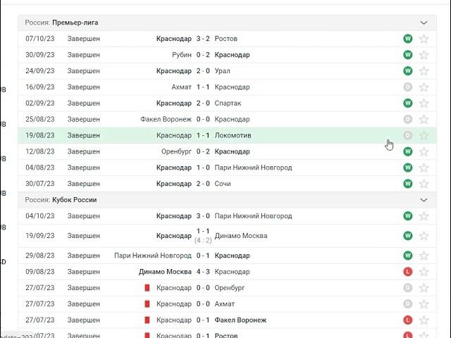Screen dimensions: 451x338
Task: Click win badge on league 04/08/23 Нижний Новгород row
Action: 408,168
